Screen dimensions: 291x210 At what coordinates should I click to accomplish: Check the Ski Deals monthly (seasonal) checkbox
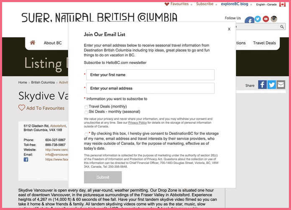(x=86, y=112)
